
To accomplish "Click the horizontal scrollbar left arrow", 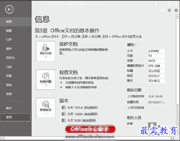I will coord(2,138).
